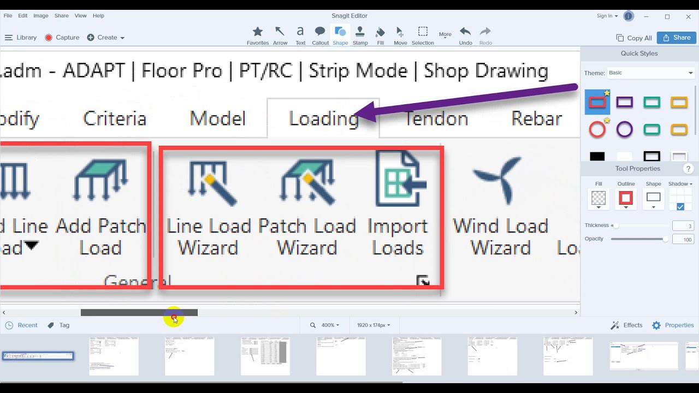699x393 pixels.
Task: Open the Image menu
Action: (x=41, y=16)
